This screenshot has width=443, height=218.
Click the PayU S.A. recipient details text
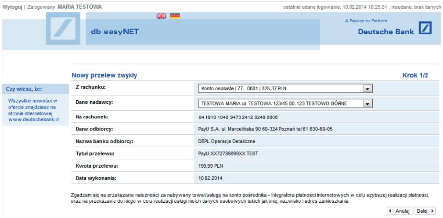tap(266, 129)
